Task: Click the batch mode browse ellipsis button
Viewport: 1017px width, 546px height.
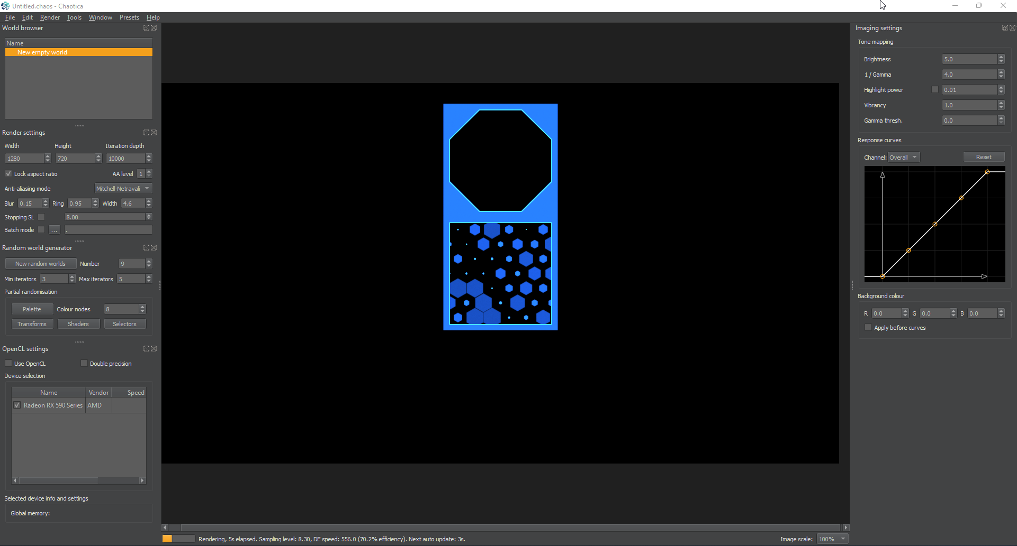Action: tap(55, 230)
